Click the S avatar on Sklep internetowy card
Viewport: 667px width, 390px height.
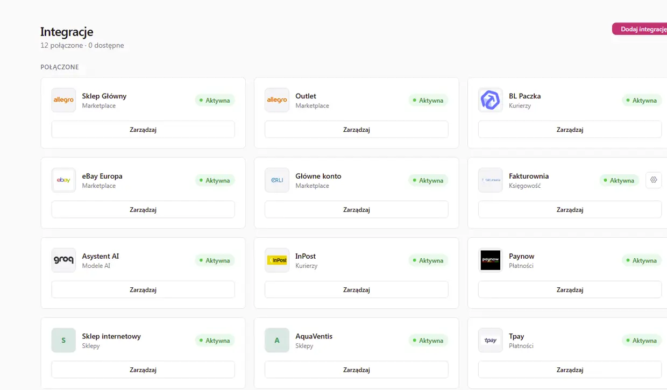click(x=63, y=341)
